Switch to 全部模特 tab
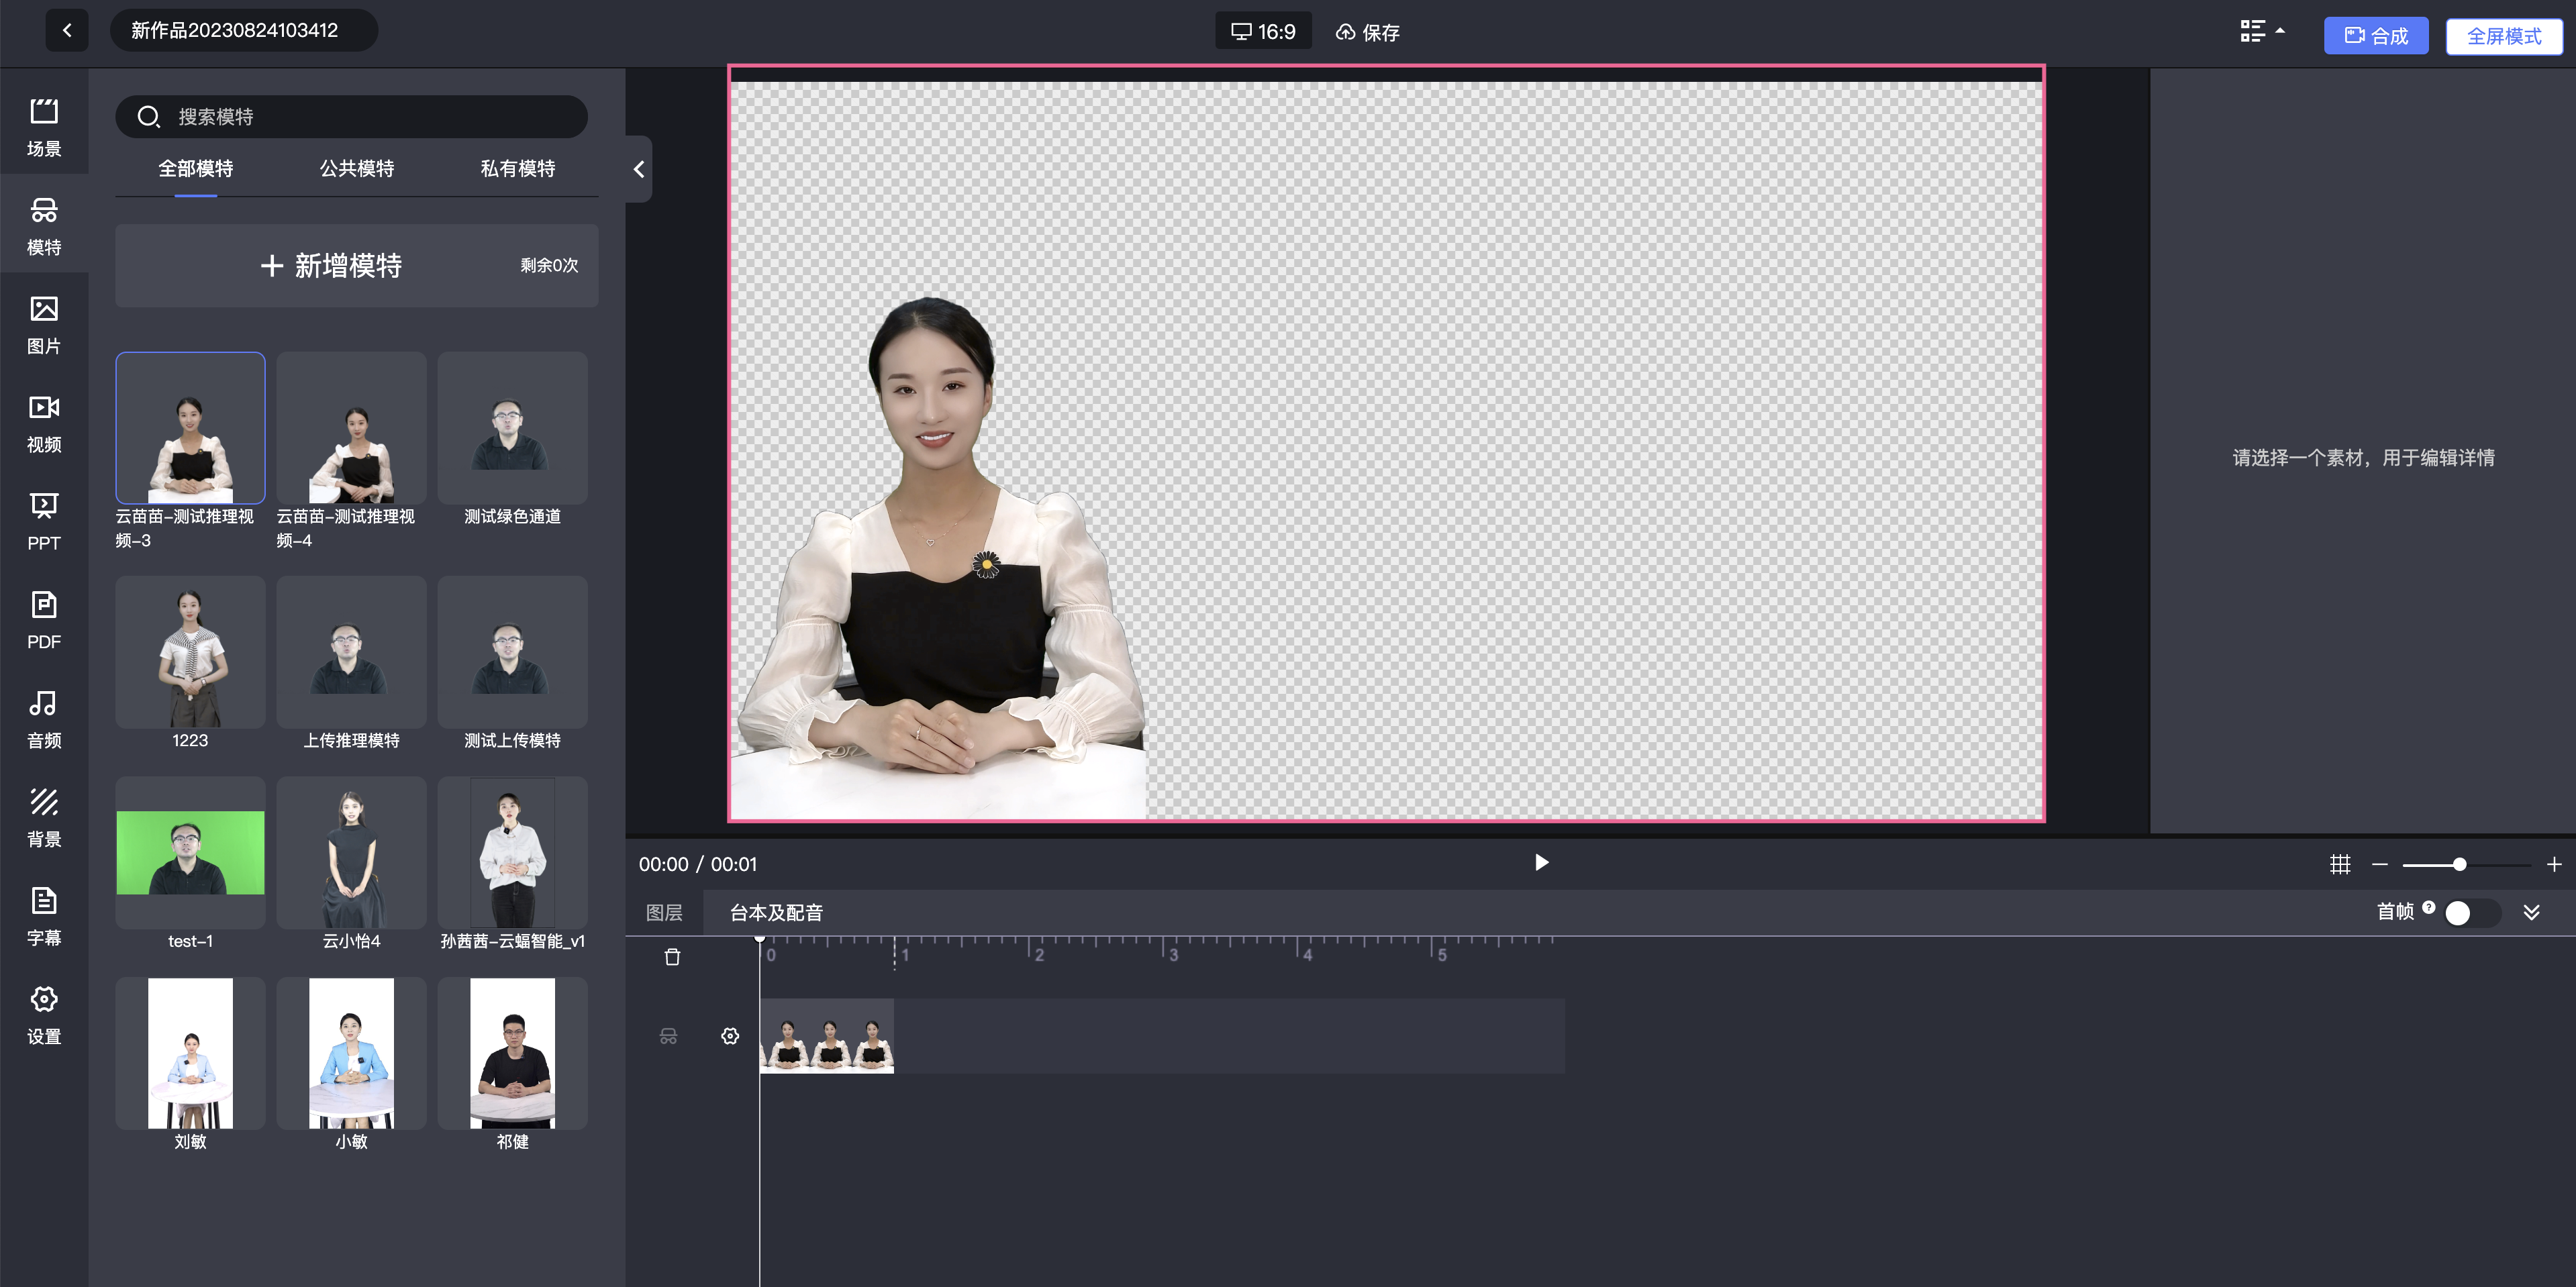The width and height of the screenshot is (2576, 1287). (196, 168)
